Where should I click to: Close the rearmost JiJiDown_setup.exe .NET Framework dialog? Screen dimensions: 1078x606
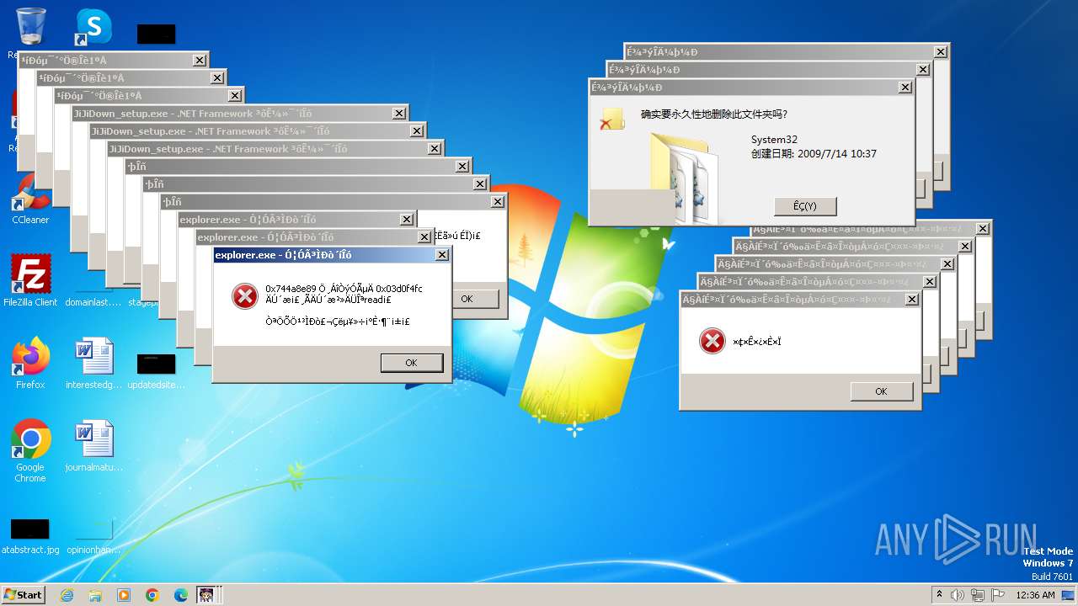pos(399,114)
